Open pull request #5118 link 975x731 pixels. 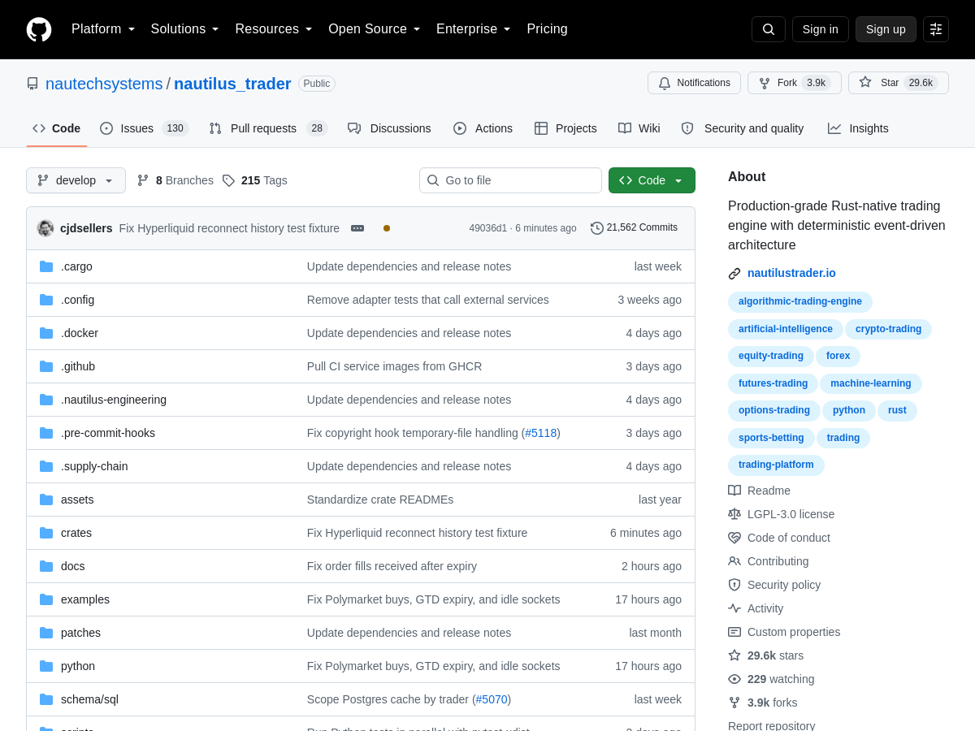coord(541,433)
